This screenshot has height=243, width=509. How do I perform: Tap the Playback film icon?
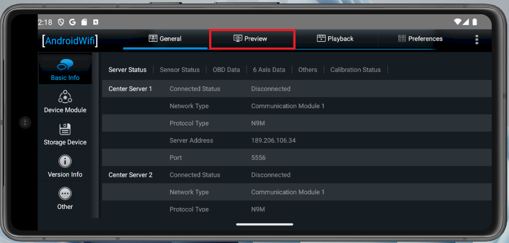(321, 38)
